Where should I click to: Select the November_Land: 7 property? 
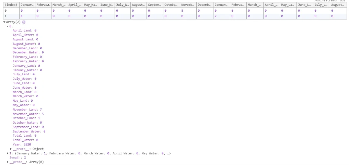pyautogui.click(x=27, y=110)
